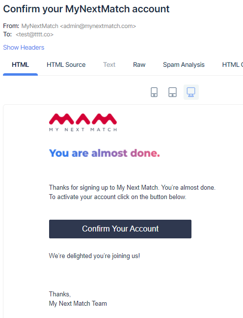Click the email subject title
The width and height of the screenshot is (243, 318).
[x=86, y=9]
